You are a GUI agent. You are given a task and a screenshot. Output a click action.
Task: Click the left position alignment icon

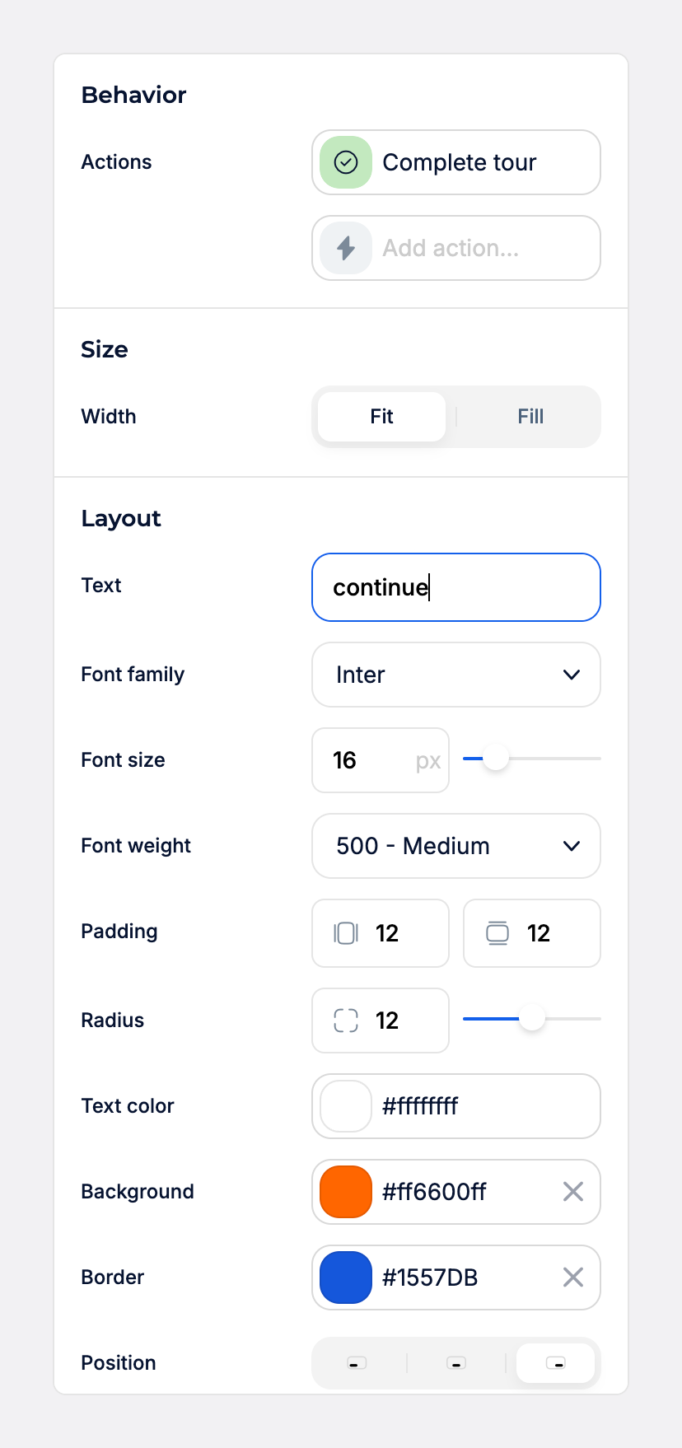pyautogui.click(x=356, y=1363)
